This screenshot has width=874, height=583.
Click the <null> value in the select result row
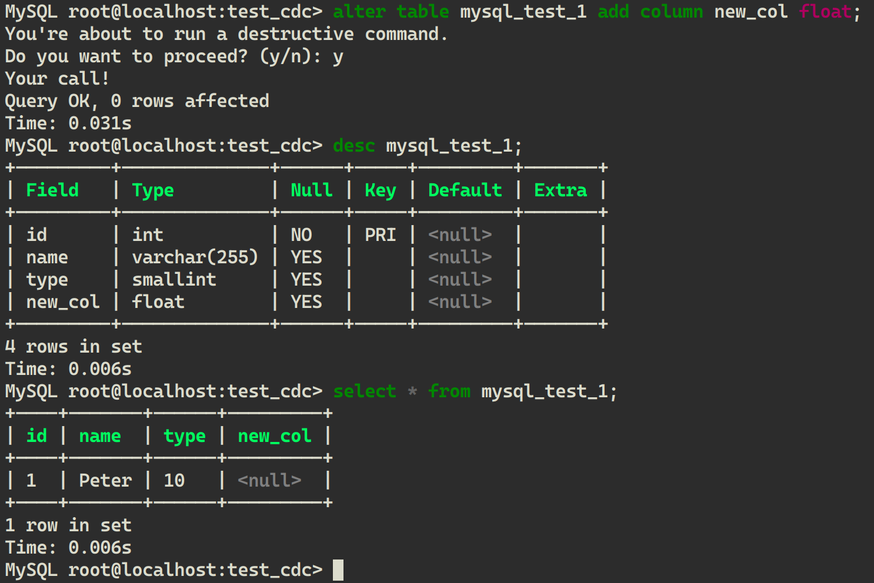(x=269, y=481)
